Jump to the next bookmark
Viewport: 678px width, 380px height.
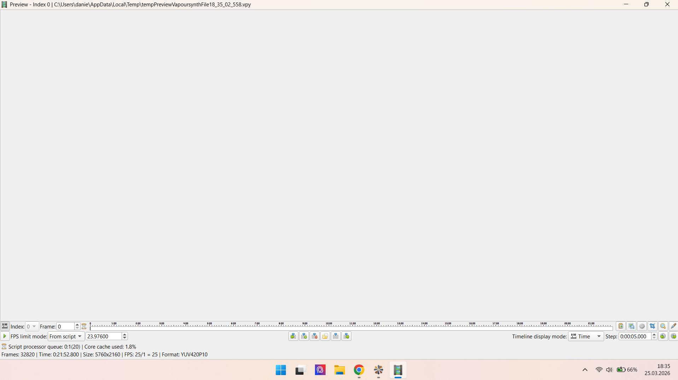pyautogui.click(x=347, y=336)
